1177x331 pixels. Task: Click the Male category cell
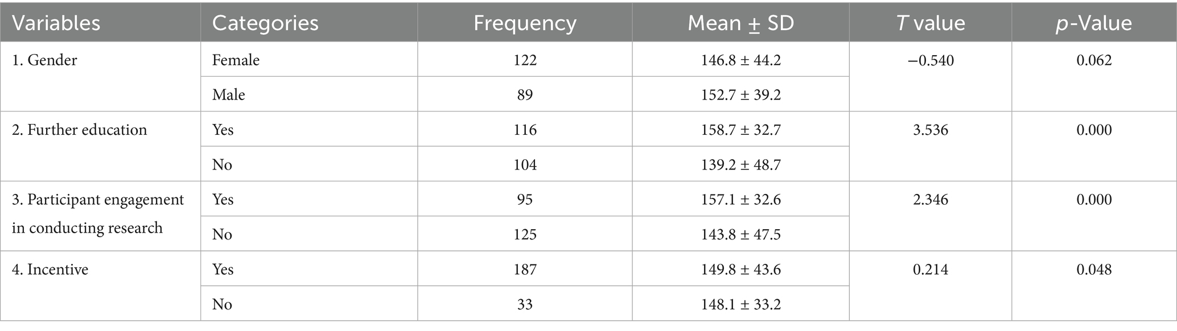(x=228, y=94)
